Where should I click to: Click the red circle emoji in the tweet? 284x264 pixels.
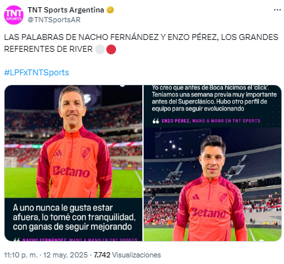[111, 49]
